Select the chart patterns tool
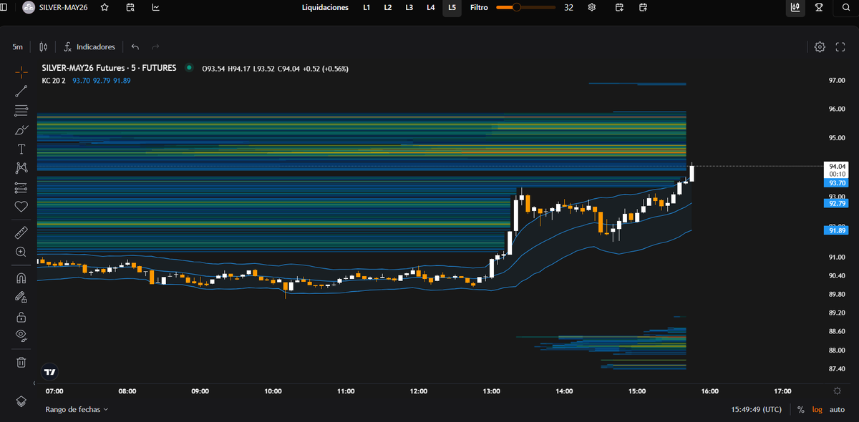The height and width of the screenshot is (422, 859). pos(21,168)
